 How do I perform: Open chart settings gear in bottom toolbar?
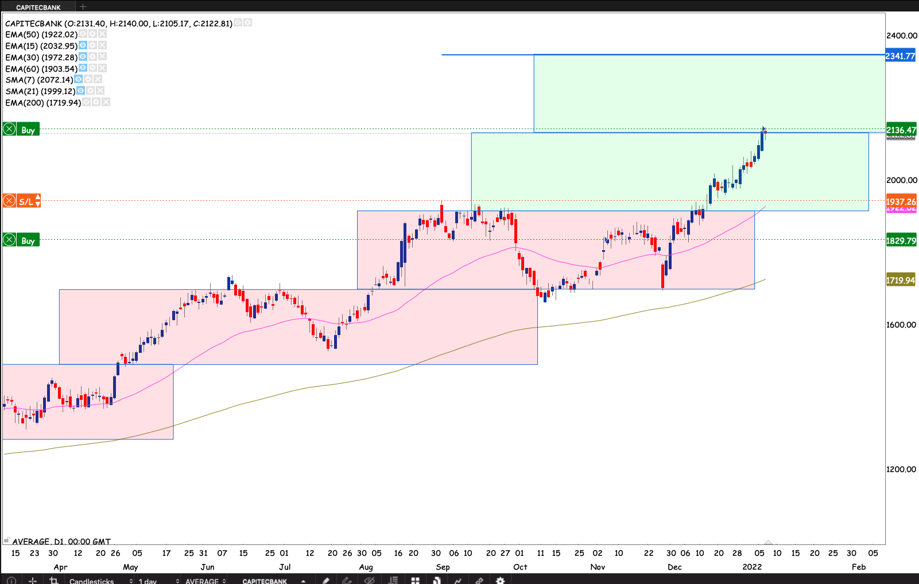click(x=500, y=581)
